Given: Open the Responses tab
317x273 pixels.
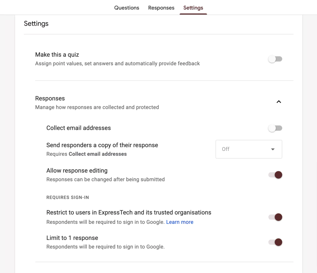Looking at the screenshot, I should pos(161,8).
